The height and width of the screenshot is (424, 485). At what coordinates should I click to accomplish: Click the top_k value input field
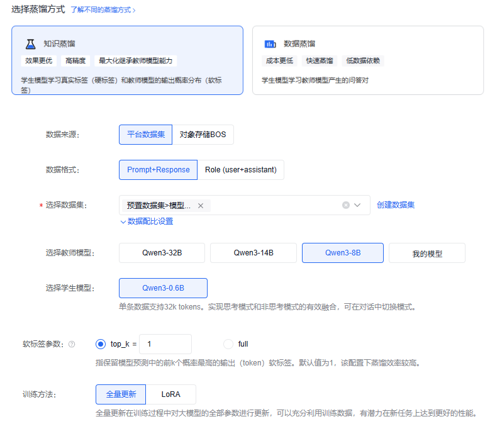[165, 344]
